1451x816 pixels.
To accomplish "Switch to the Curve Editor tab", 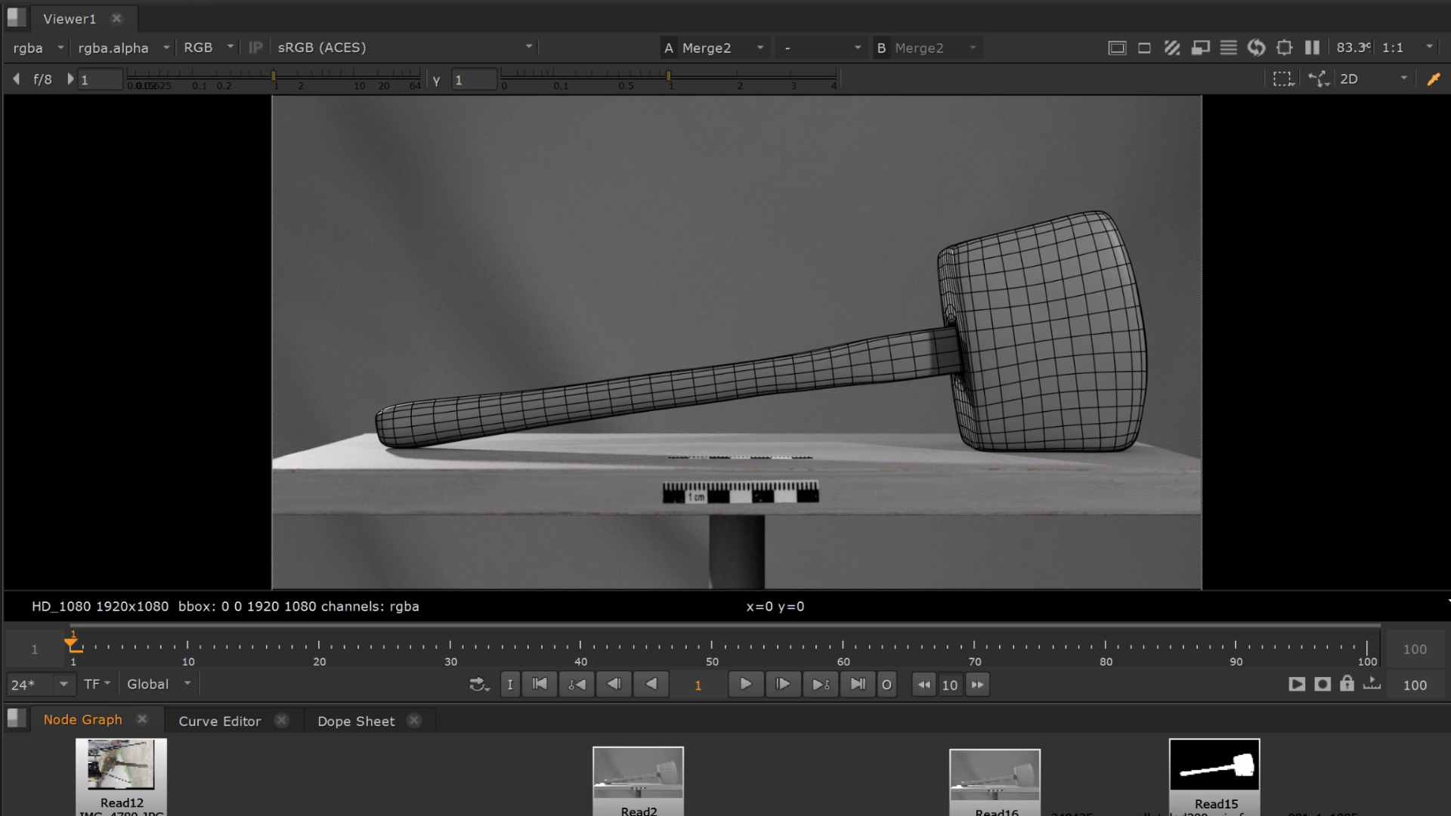I will [219, 721].
